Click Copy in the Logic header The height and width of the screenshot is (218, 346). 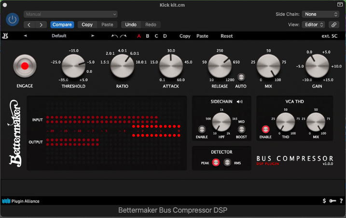(x=87, y=25)
